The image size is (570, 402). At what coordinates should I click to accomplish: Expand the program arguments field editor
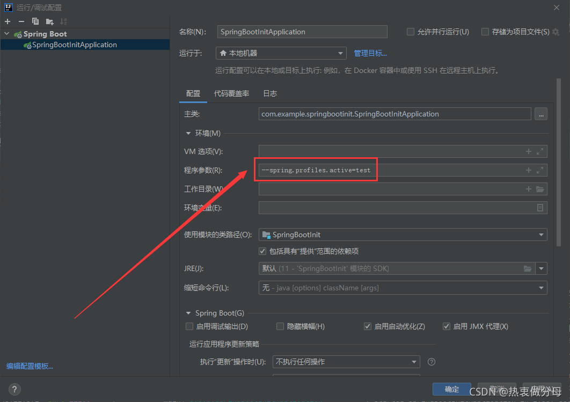[540, 170]
